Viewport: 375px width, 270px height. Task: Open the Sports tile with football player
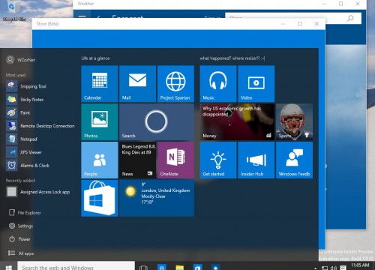coord(294,121)
